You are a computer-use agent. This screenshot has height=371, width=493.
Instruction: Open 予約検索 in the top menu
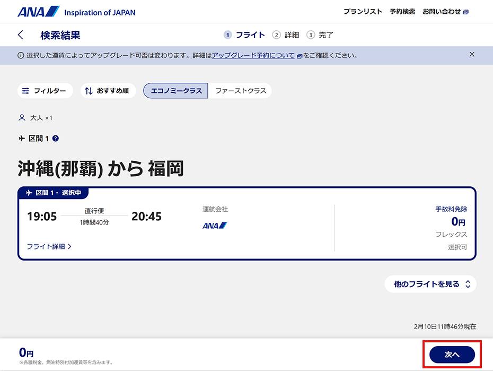pos(403,11)
